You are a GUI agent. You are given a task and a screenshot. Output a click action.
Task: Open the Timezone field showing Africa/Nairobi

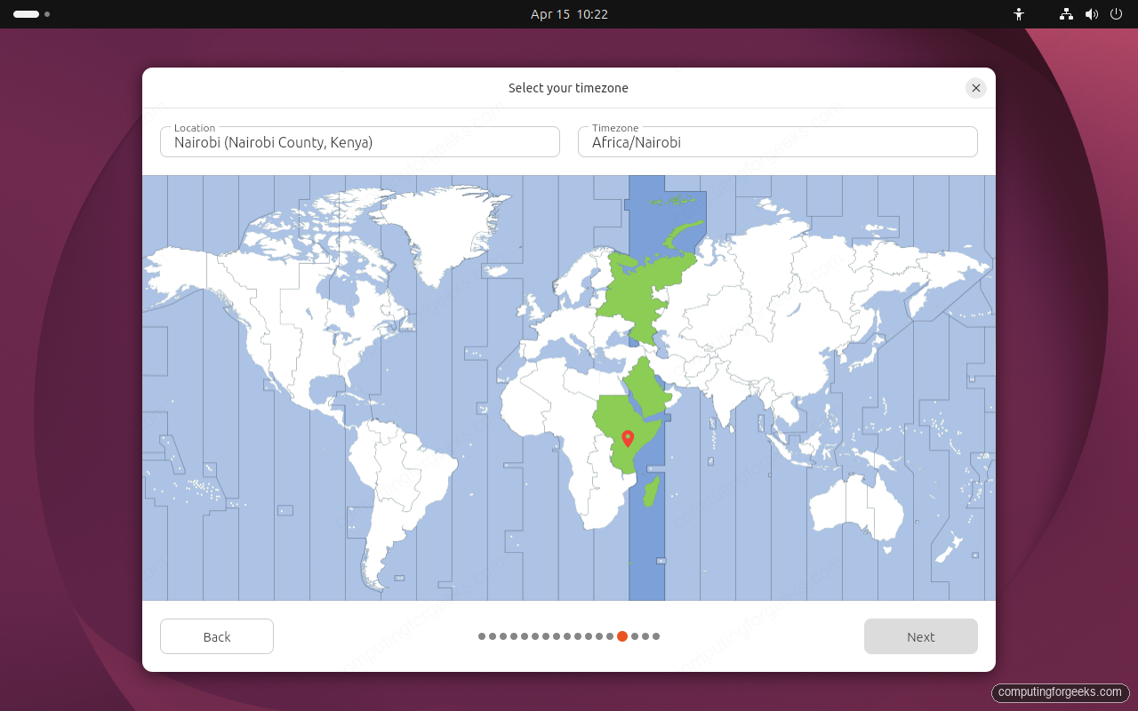[777, 141]
